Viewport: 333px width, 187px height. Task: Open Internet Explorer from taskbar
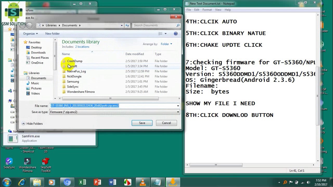click(22, 182)
